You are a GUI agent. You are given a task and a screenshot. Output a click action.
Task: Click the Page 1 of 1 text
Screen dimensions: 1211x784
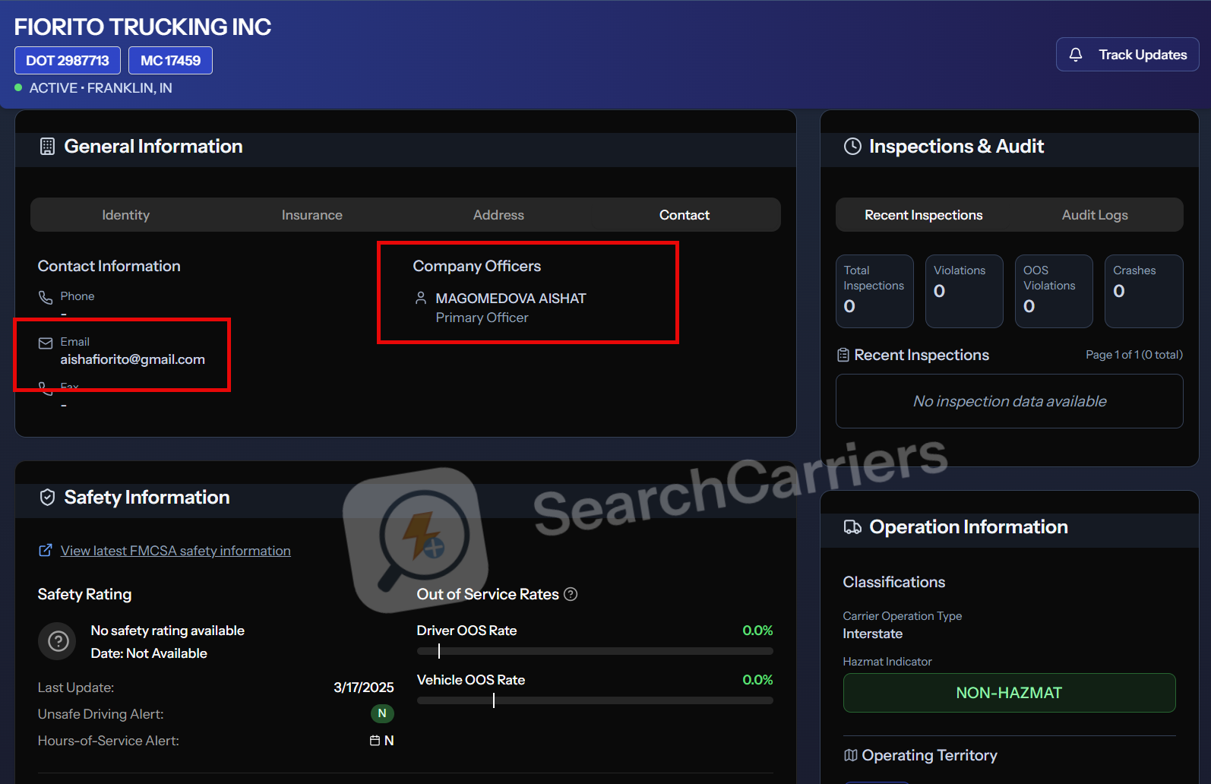1134,355
